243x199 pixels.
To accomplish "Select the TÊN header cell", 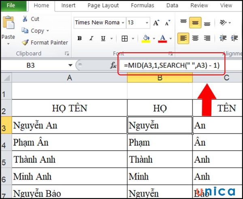I will coord(217,108).
